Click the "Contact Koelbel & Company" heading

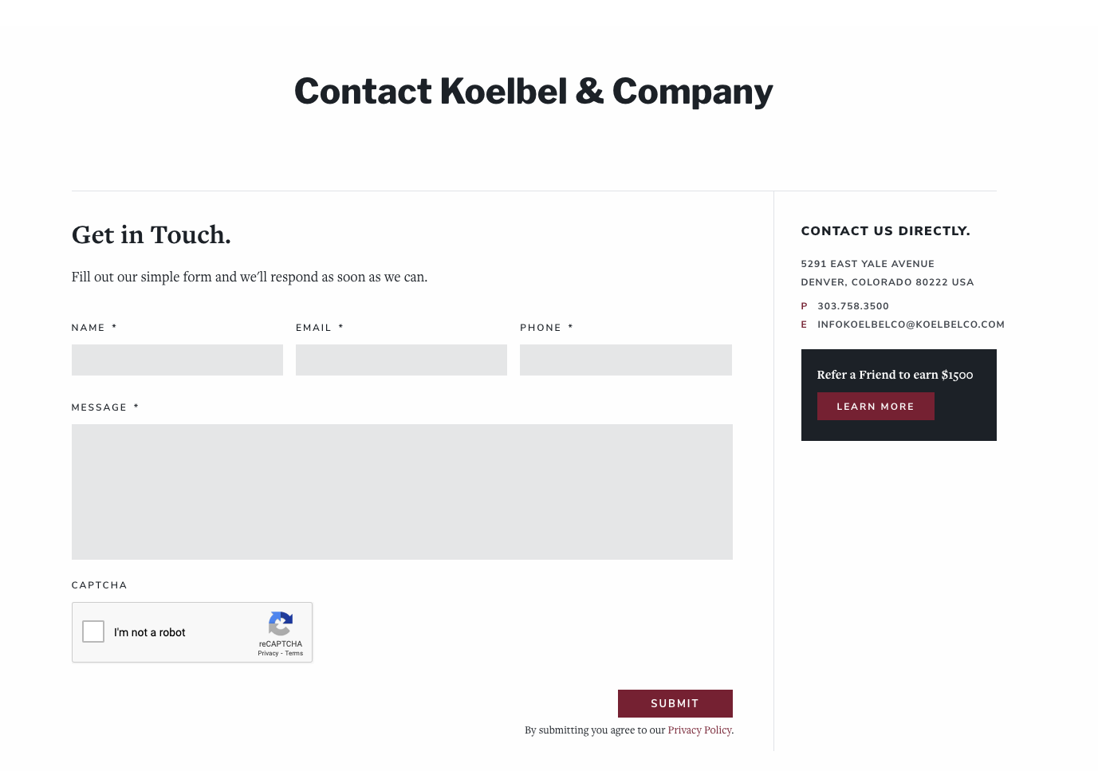(x=533, y=91)
